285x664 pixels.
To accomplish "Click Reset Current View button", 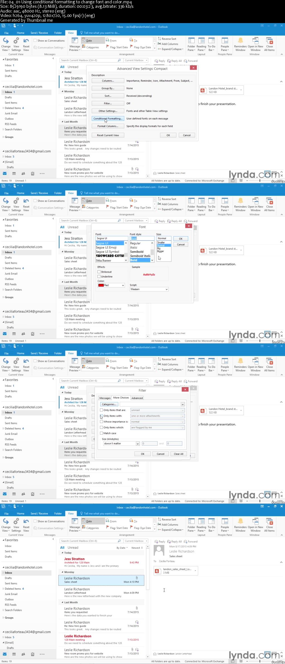I will tap(108, 135).
